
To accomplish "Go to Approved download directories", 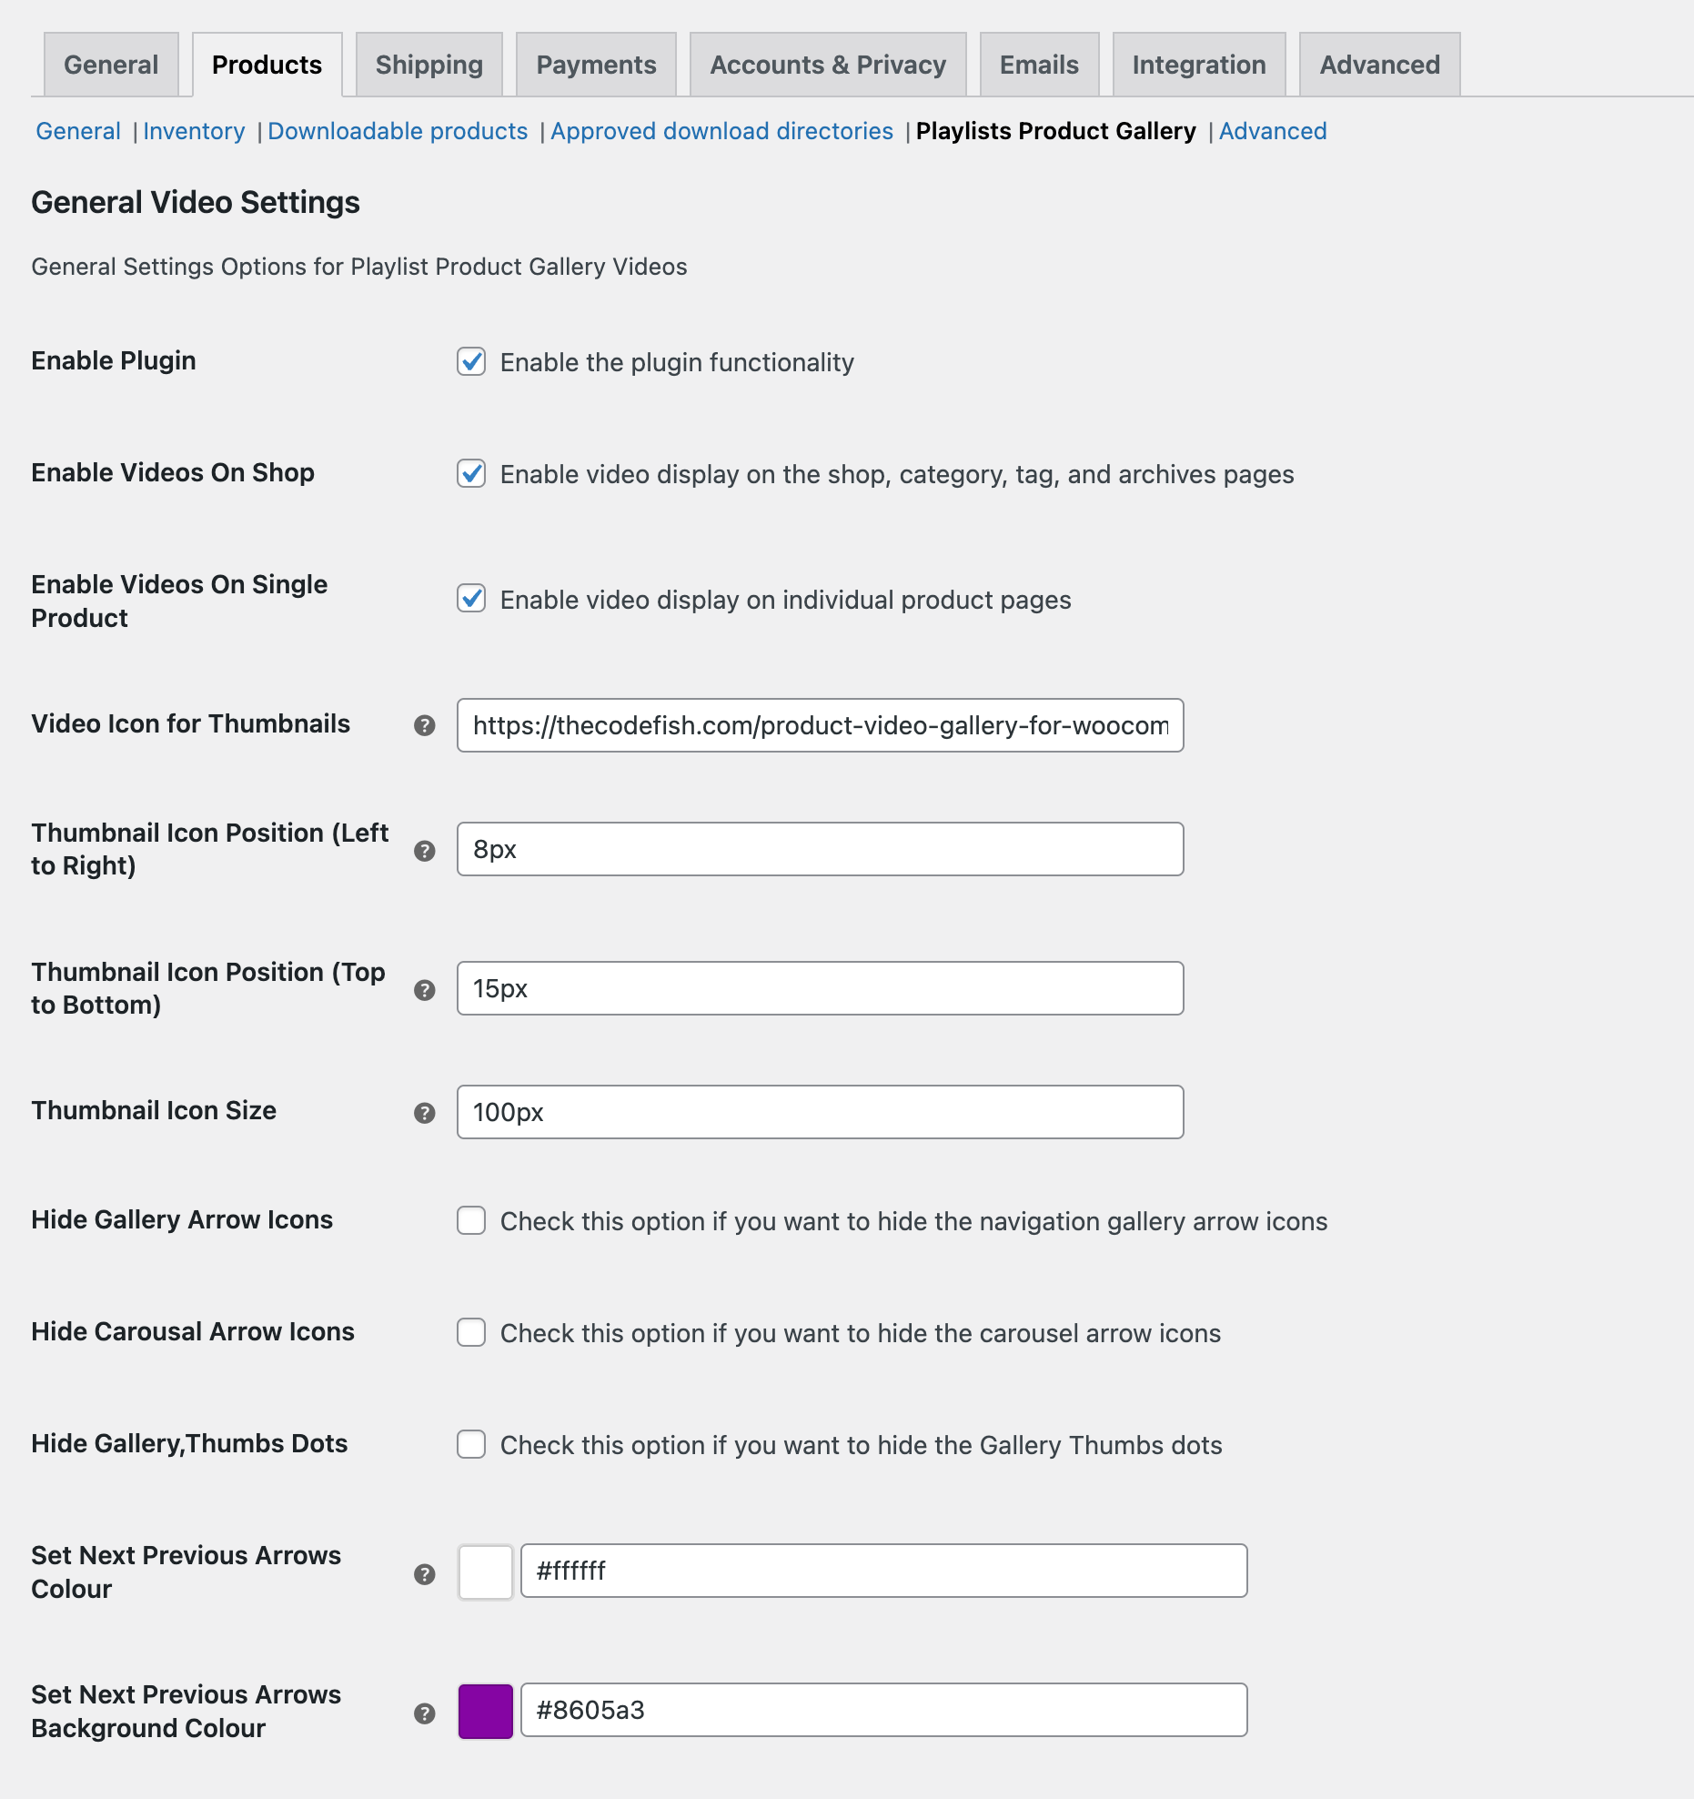I will point(721,131).
